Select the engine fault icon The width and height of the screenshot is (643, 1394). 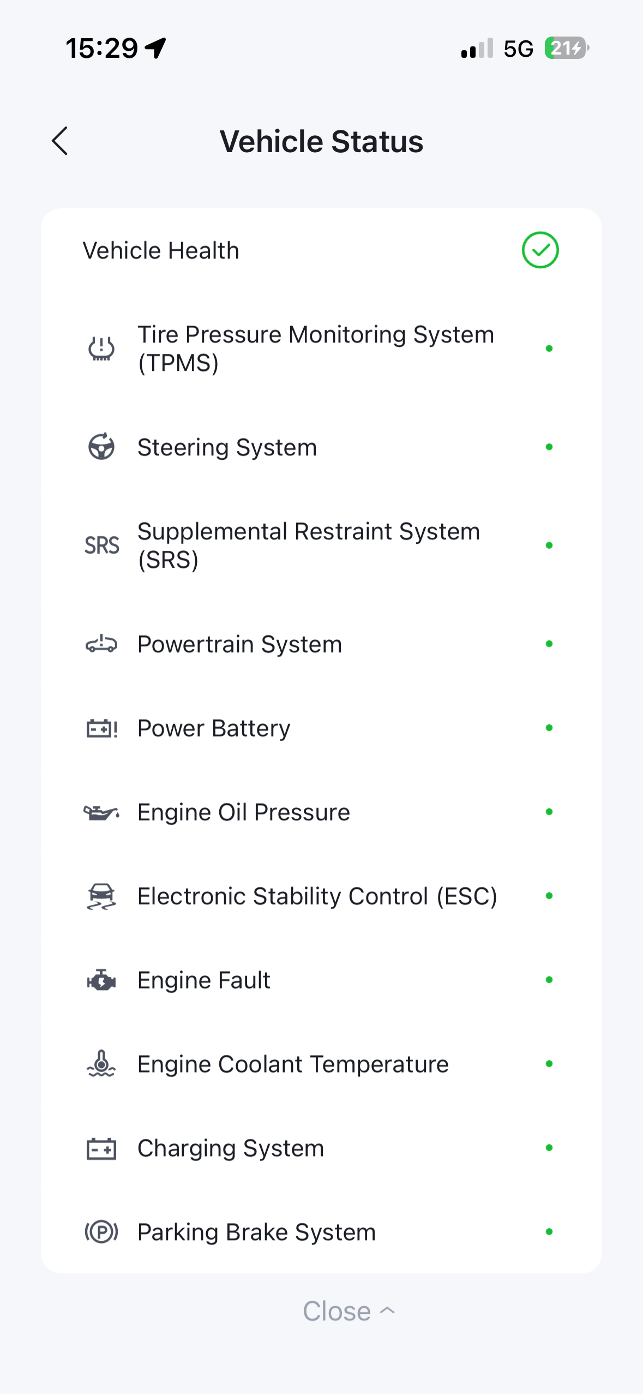pyautogui.click(x=101, y=980)
